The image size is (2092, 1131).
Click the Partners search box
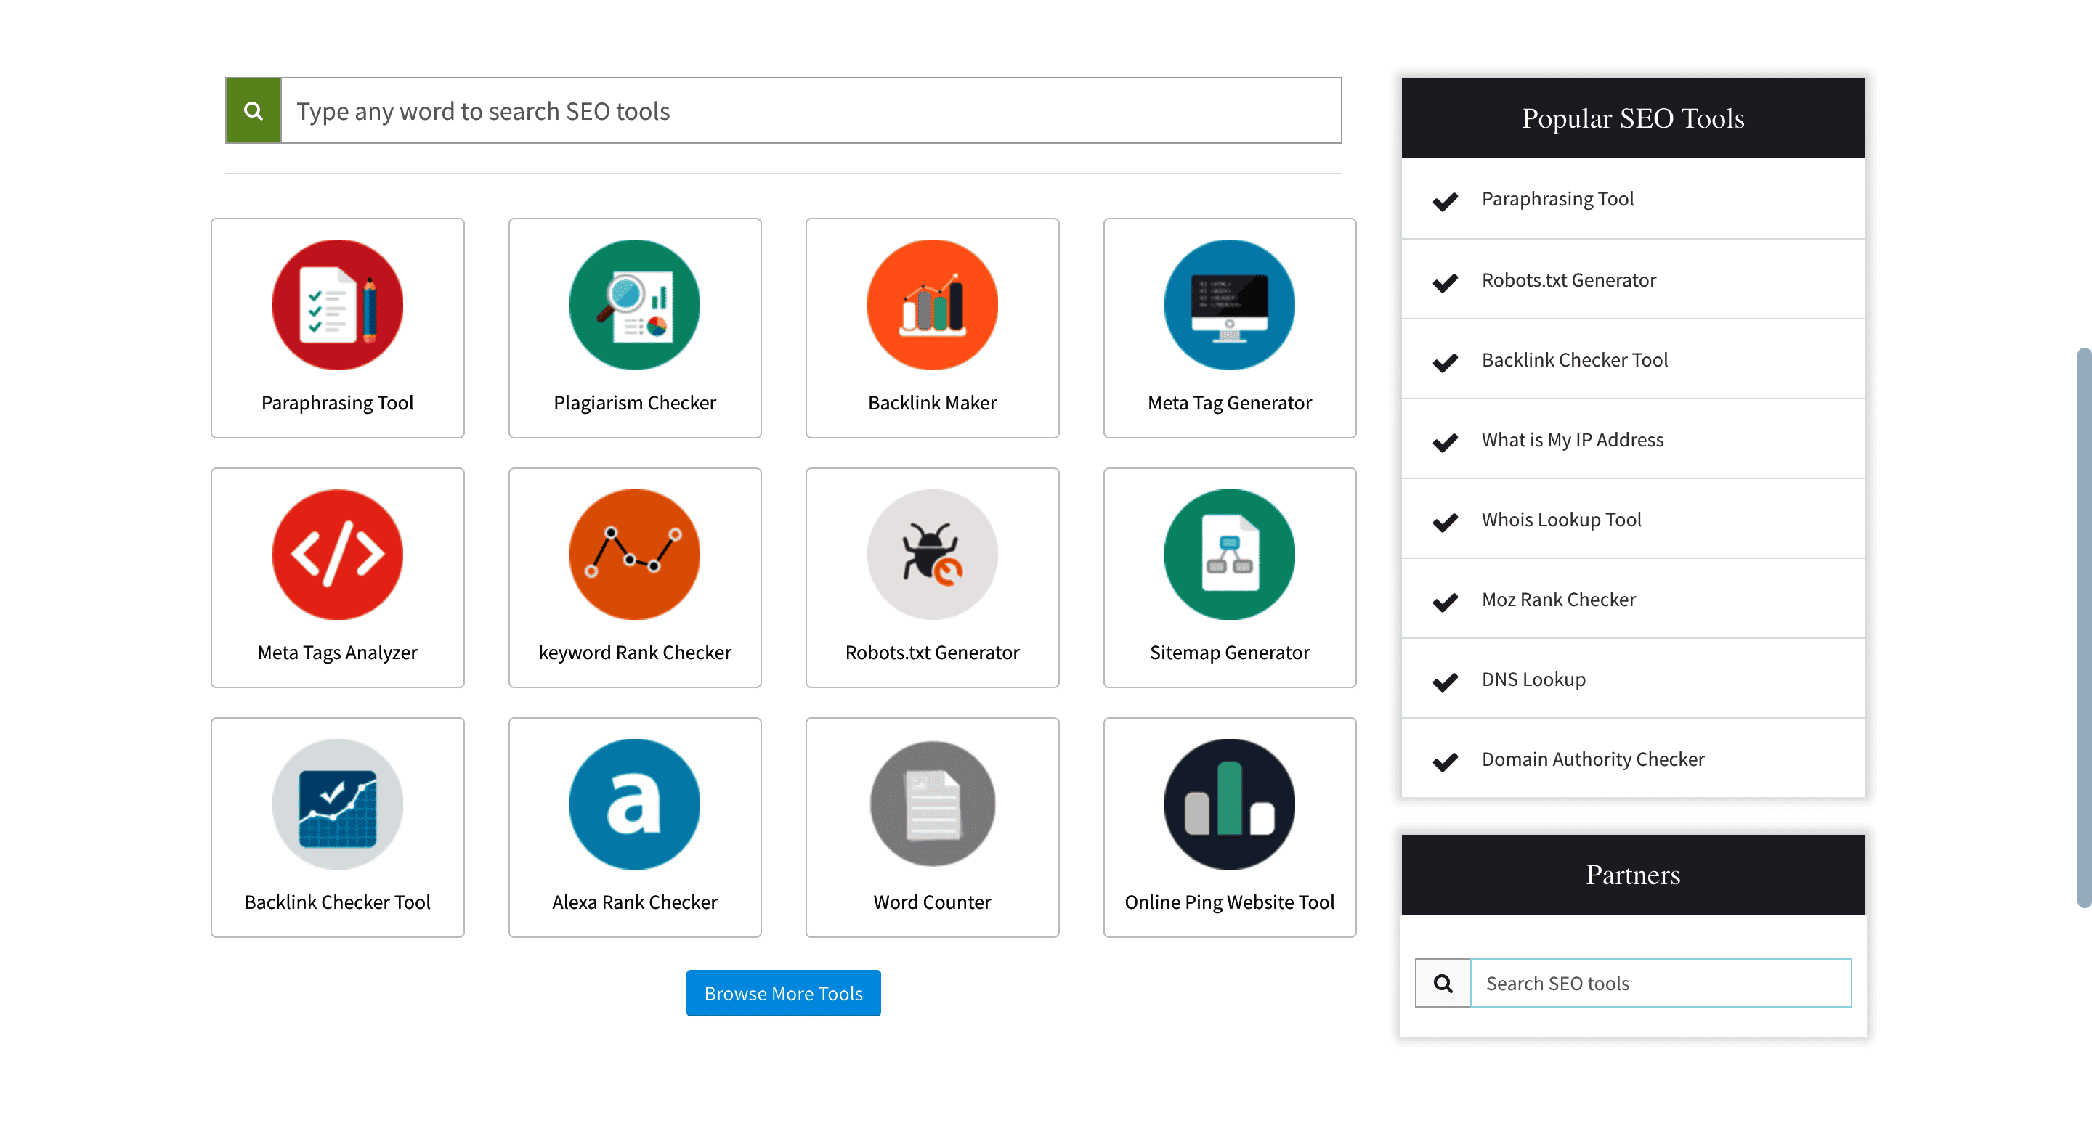pyautogui.click(x=1660, y=982)
